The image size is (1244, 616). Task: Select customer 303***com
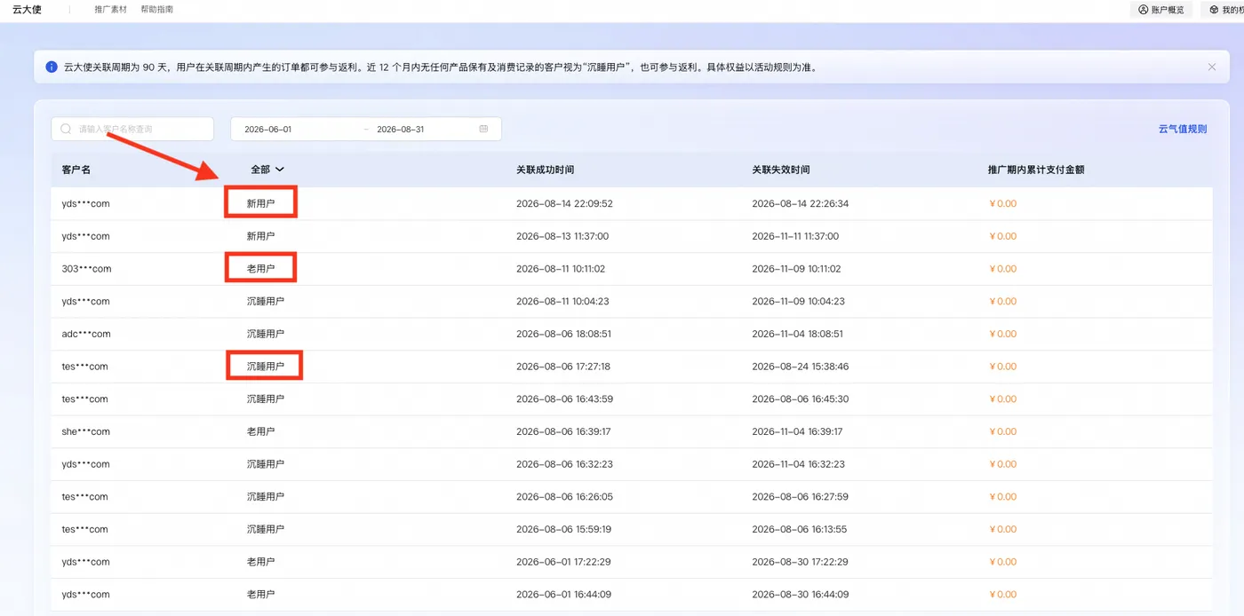[86, 269]
